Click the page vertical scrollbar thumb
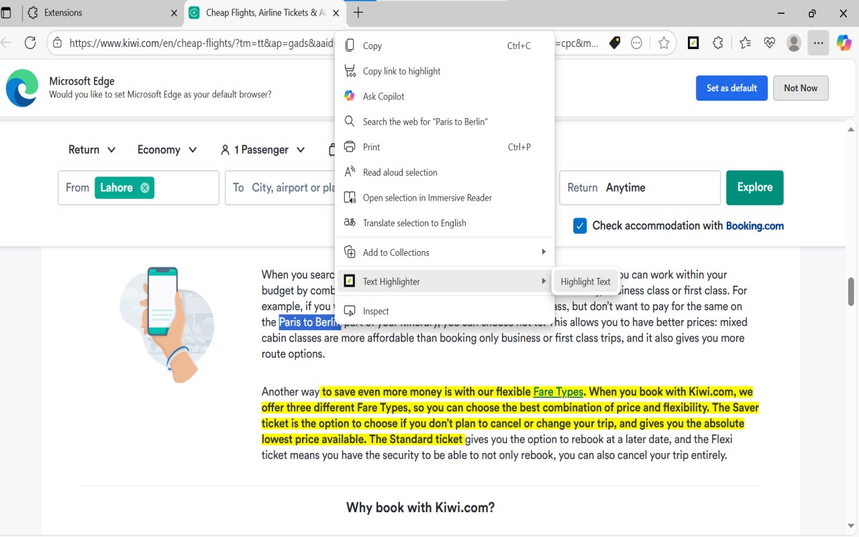This screenshot has height=537, width=859. [852, 291]
